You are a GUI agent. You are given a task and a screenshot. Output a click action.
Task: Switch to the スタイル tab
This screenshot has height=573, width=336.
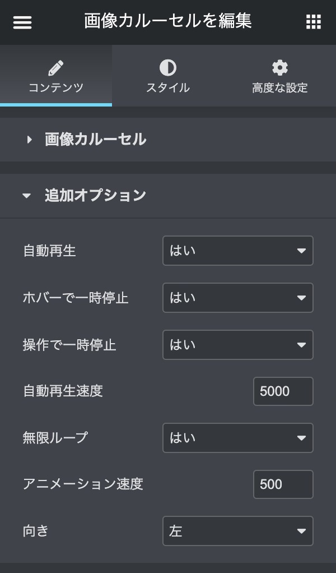[x=167, y=88]
